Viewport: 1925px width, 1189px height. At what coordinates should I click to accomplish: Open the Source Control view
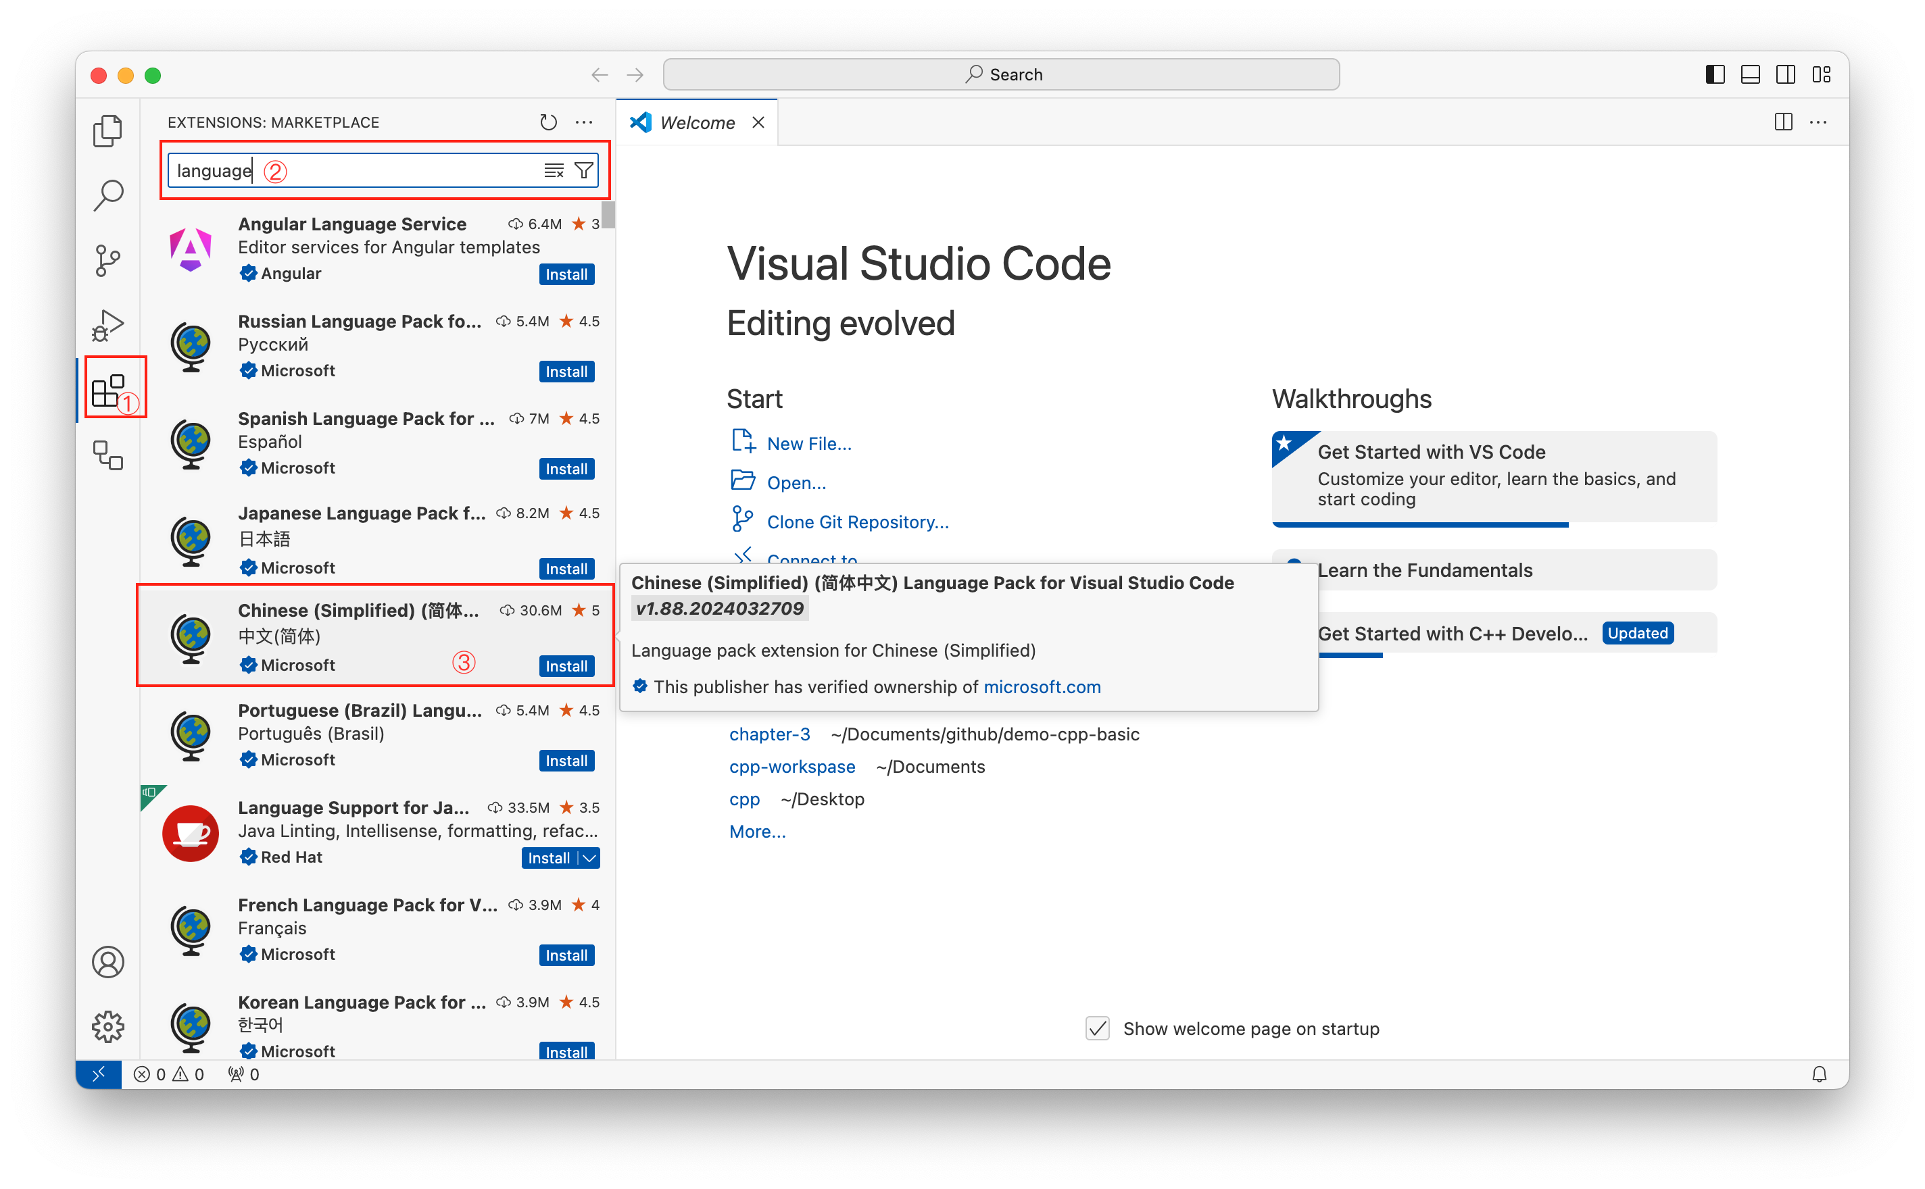[x=107, y=260]
